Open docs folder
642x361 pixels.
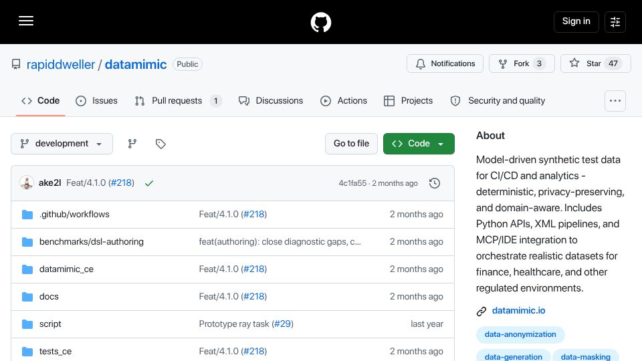[x=49, y=297]
